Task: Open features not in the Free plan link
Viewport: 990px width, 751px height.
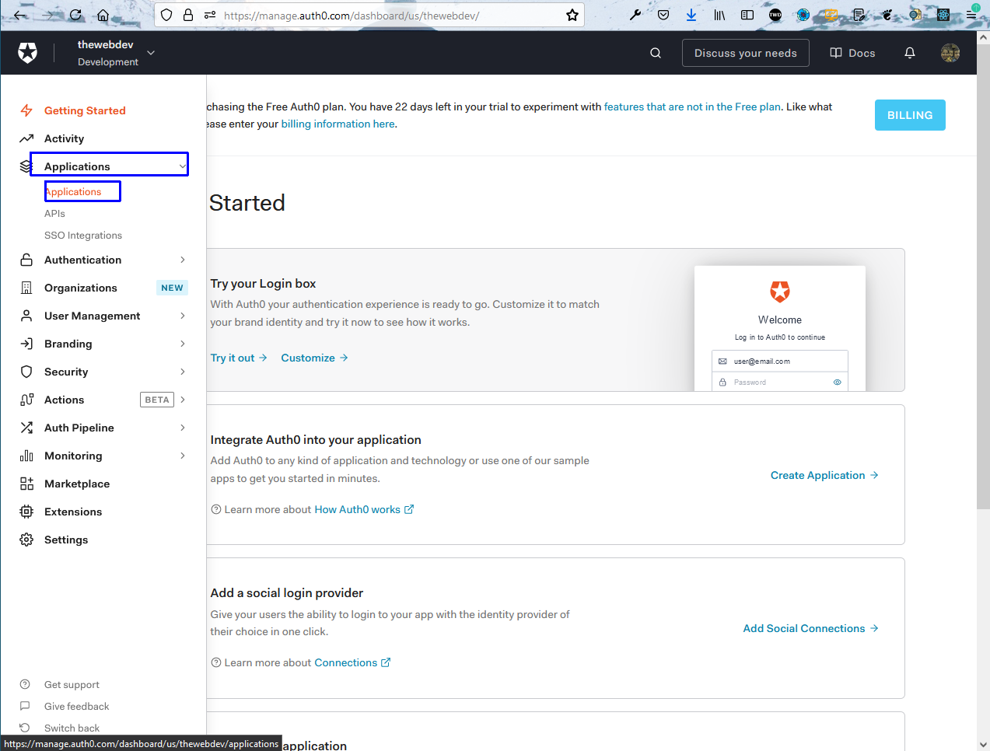Action: (x=692, y=107)
